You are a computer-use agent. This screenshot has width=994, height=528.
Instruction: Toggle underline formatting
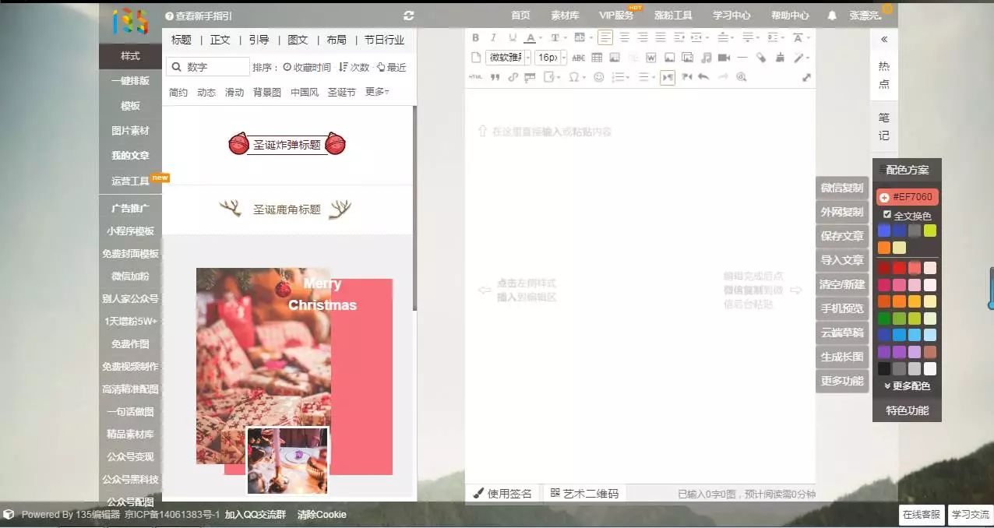513,37
